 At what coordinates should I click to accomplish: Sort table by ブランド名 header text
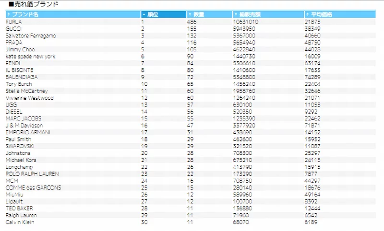[25, 14]
